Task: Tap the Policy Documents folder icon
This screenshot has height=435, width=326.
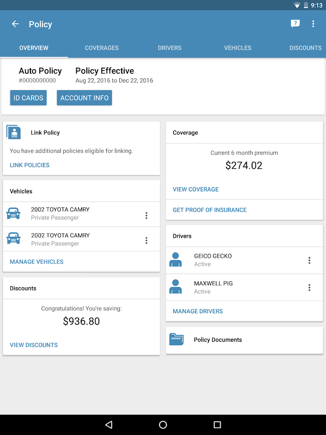Action: click(x=176, y=340)
